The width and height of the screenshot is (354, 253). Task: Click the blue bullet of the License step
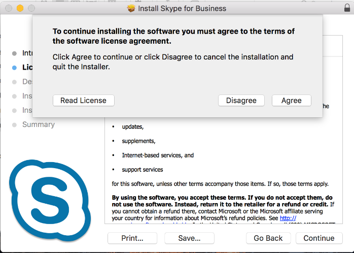[x=14, y=68]
